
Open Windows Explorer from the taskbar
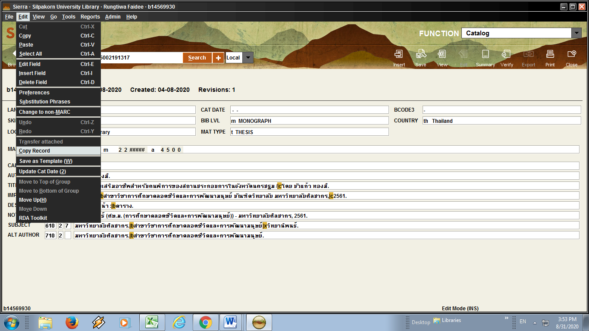click(45, 322)
